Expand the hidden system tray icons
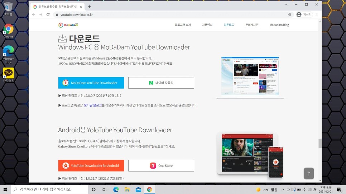The image size is (346, 194). [x=283, y=190]
